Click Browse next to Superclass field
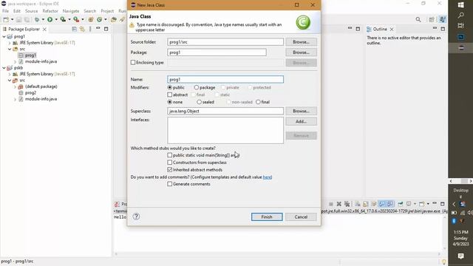 [x=301, y=111]
